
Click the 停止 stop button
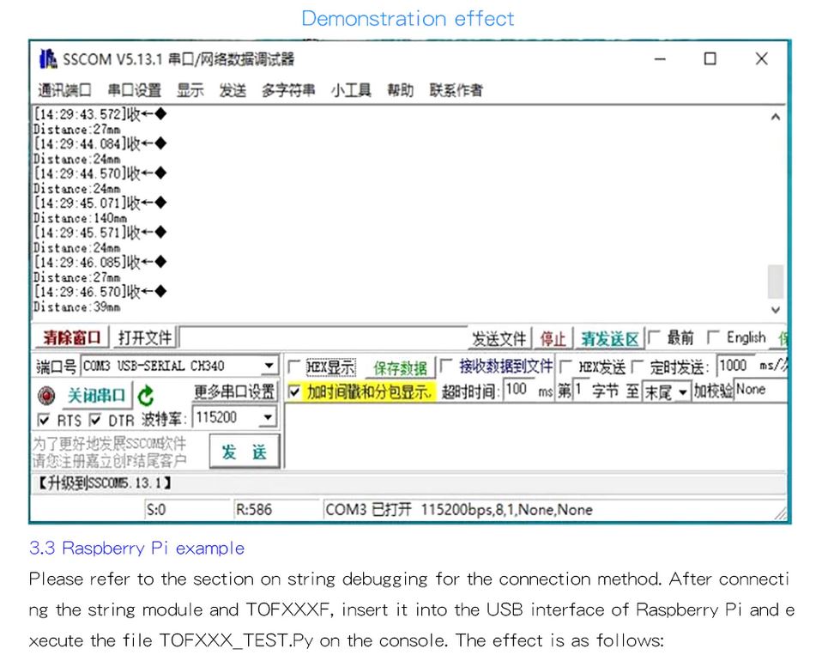coord(553,338)
